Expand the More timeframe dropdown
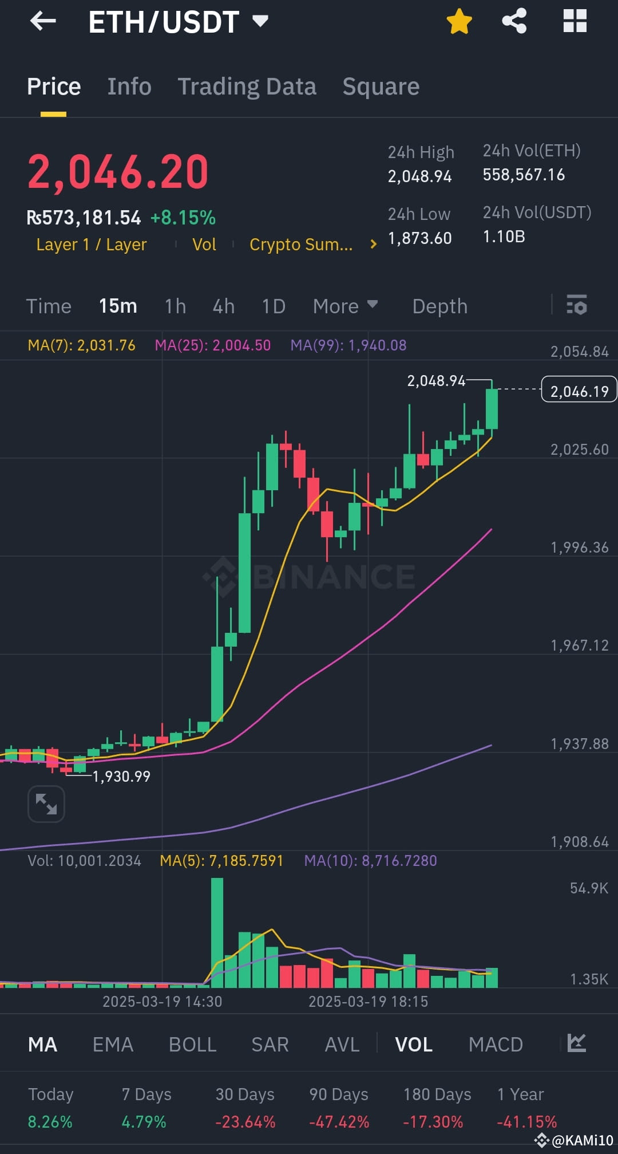The height and width of the screenshot is (1154, 618). tap(344, 306)
